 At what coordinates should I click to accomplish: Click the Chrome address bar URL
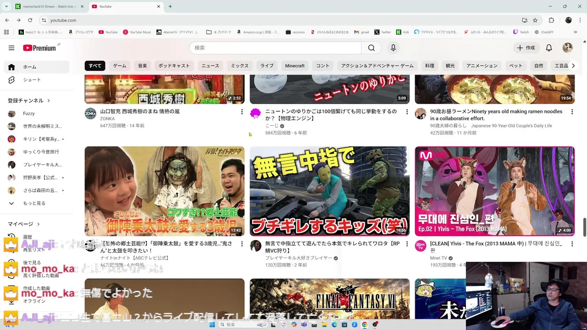pyautogui.click(x=63, y=20)
